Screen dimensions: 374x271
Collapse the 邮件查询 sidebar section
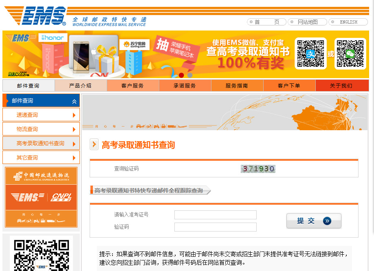click(74, 101)
